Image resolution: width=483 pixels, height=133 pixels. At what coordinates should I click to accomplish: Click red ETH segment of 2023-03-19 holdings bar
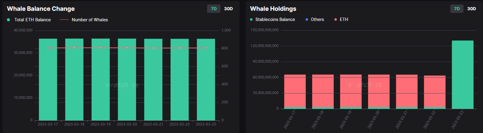click(x=351, y=91)
